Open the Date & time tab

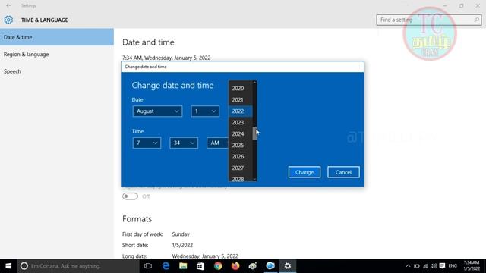(x=57, y=37)
